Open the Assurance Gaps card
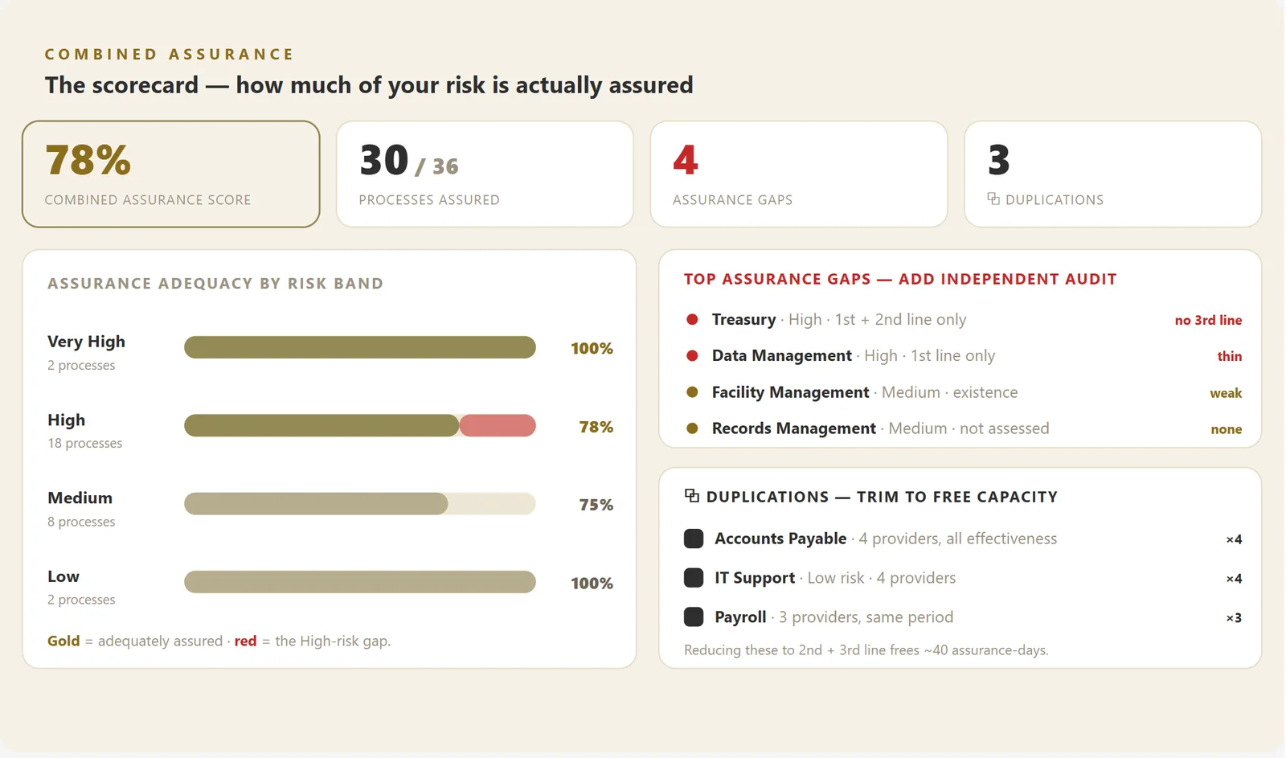 coord(799,174)
